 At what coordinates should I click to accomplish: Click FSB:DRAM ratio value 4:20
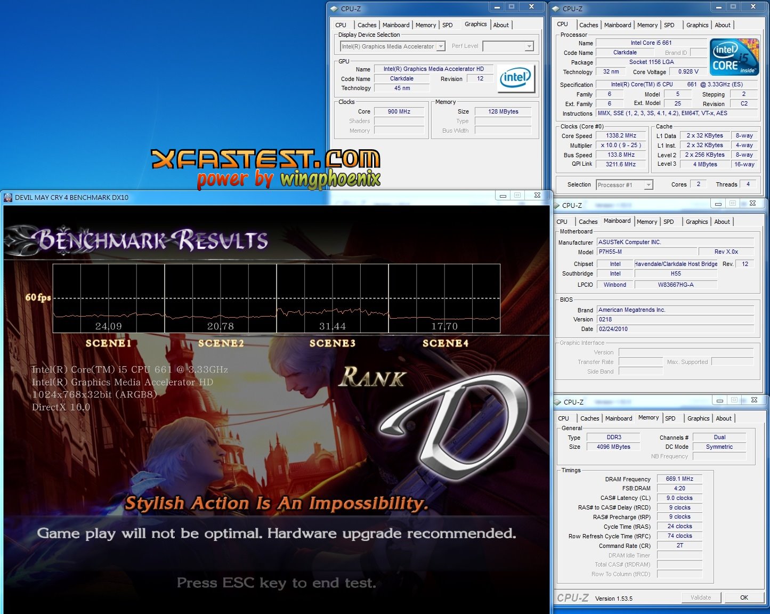[679, 489]
